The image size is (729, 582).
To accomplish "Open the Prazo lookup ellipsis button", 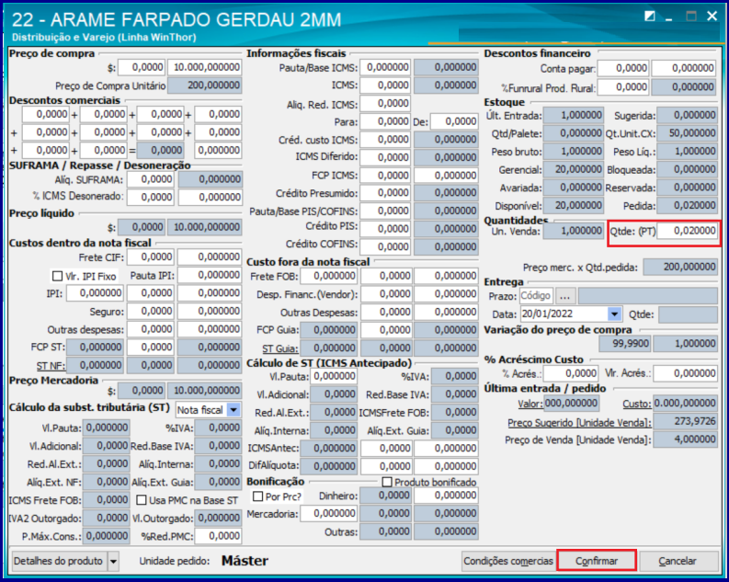I will click(x=564, y=296).
